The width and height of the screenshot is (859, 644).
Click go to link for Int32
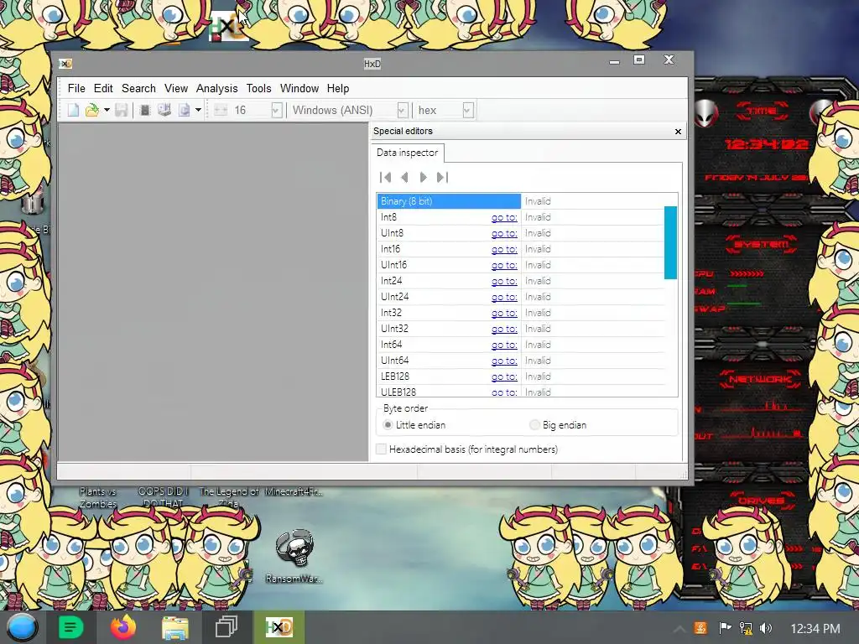click(x=504, y=313)
